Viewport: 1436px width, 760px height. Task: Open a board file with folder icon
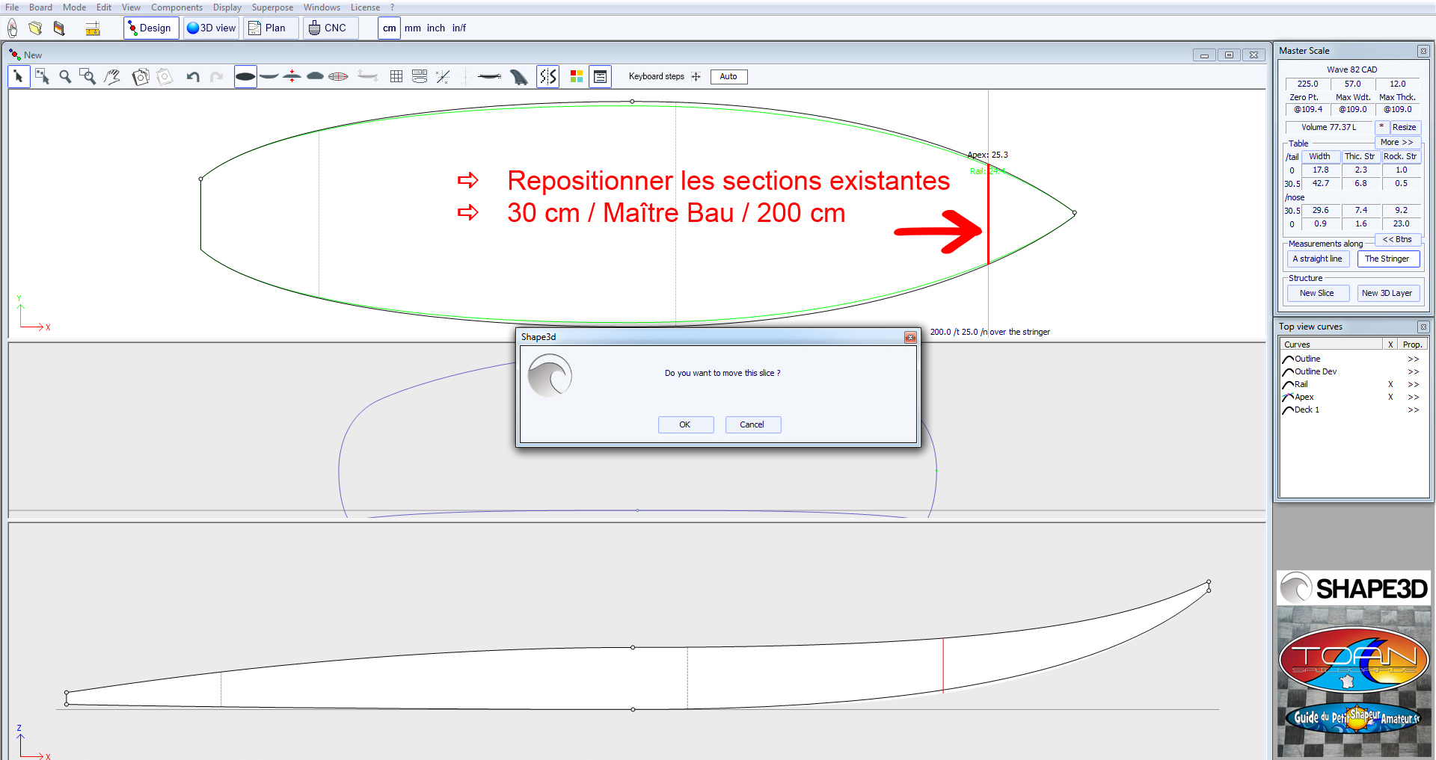coord(35,28)
